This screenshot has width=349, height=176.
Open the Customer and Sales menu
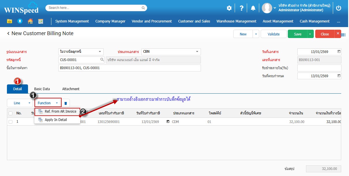[194, 21]
